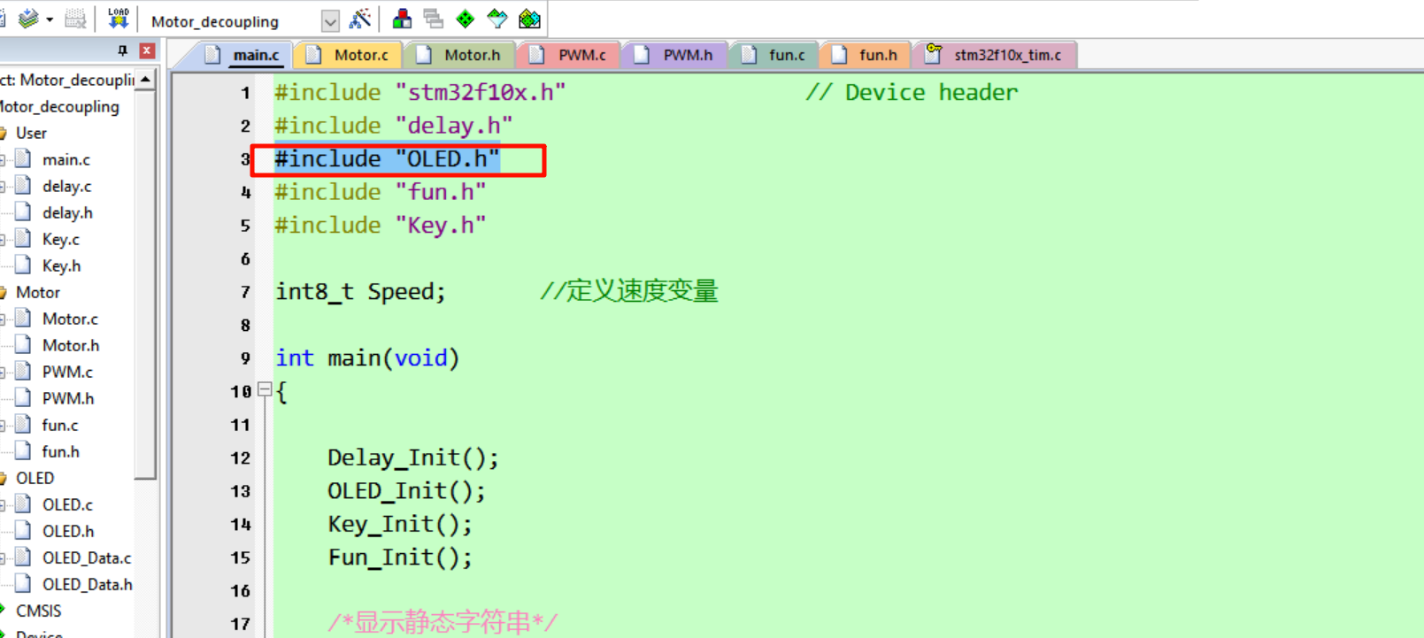
Task: Select PWM.c in the project tree
Action: tap(67, 372)
